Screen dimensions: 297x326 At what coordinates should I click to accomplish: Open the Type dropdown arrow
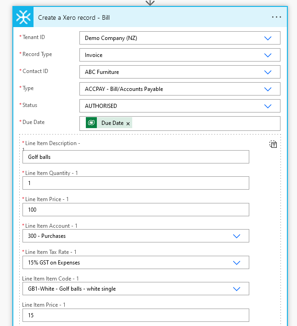coord(268,90)
